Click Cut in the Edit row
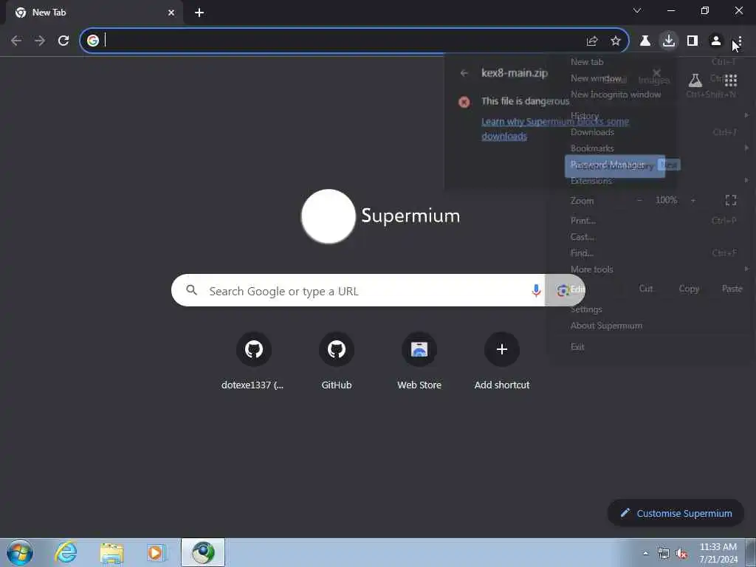 (x=645, y=289)
